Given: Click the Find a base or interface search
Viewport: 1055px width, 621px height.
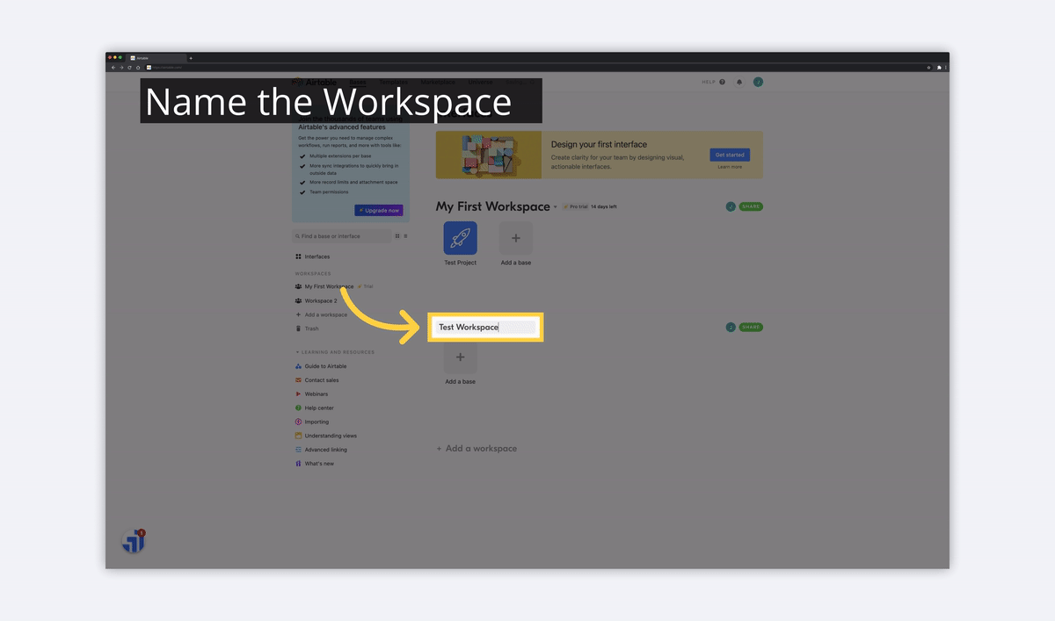Looking at the screenshot, I should pyautogui.click(x=342, y=236).
